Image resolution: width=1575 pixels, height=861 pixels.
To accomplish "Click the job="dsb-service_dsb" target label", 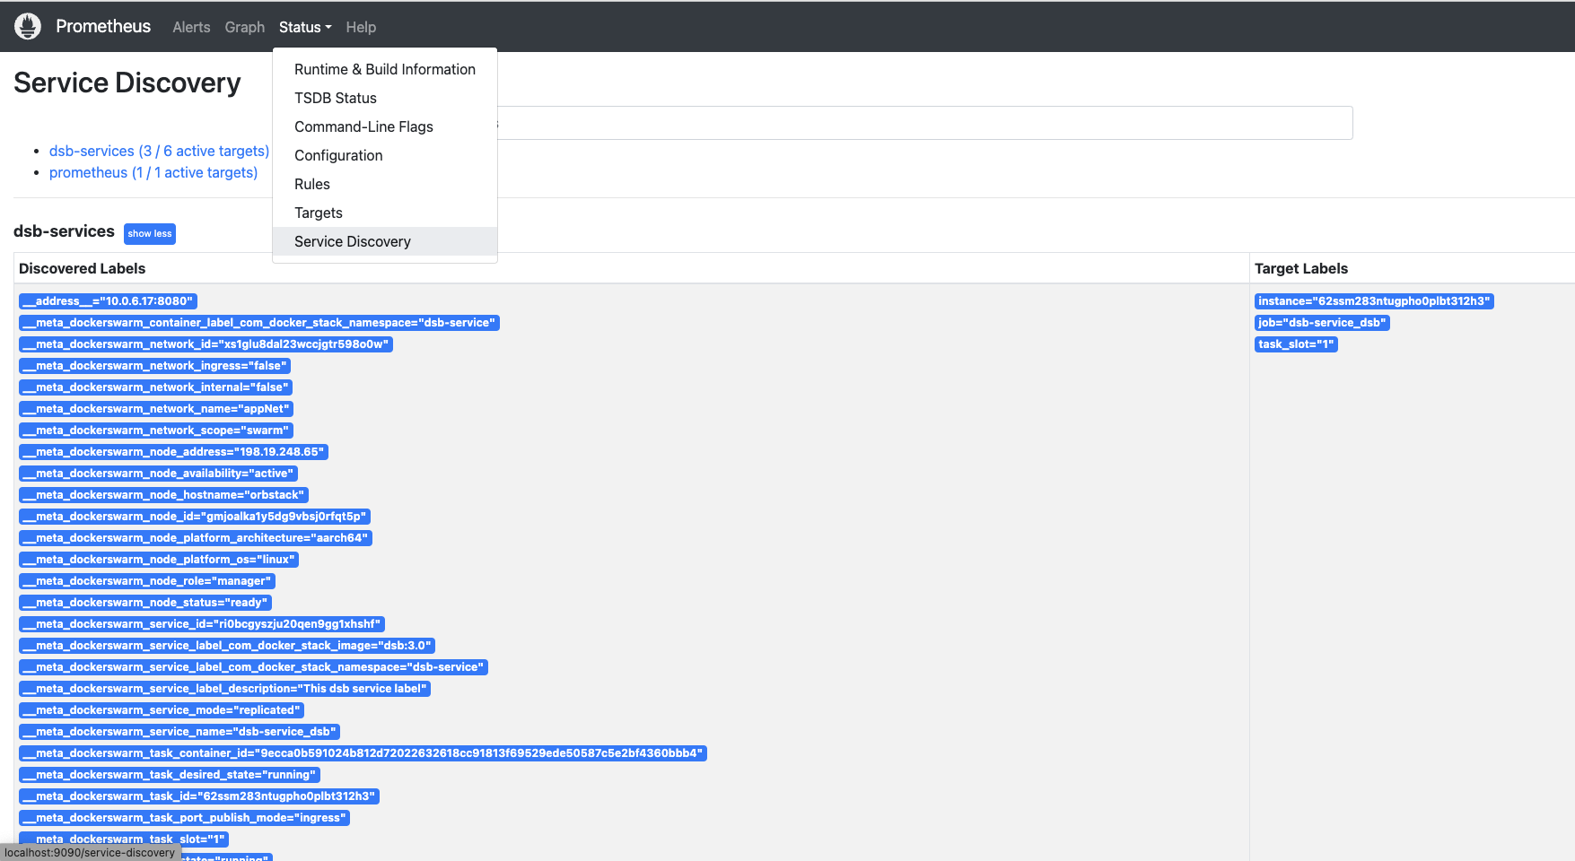I will [1321, 323].
